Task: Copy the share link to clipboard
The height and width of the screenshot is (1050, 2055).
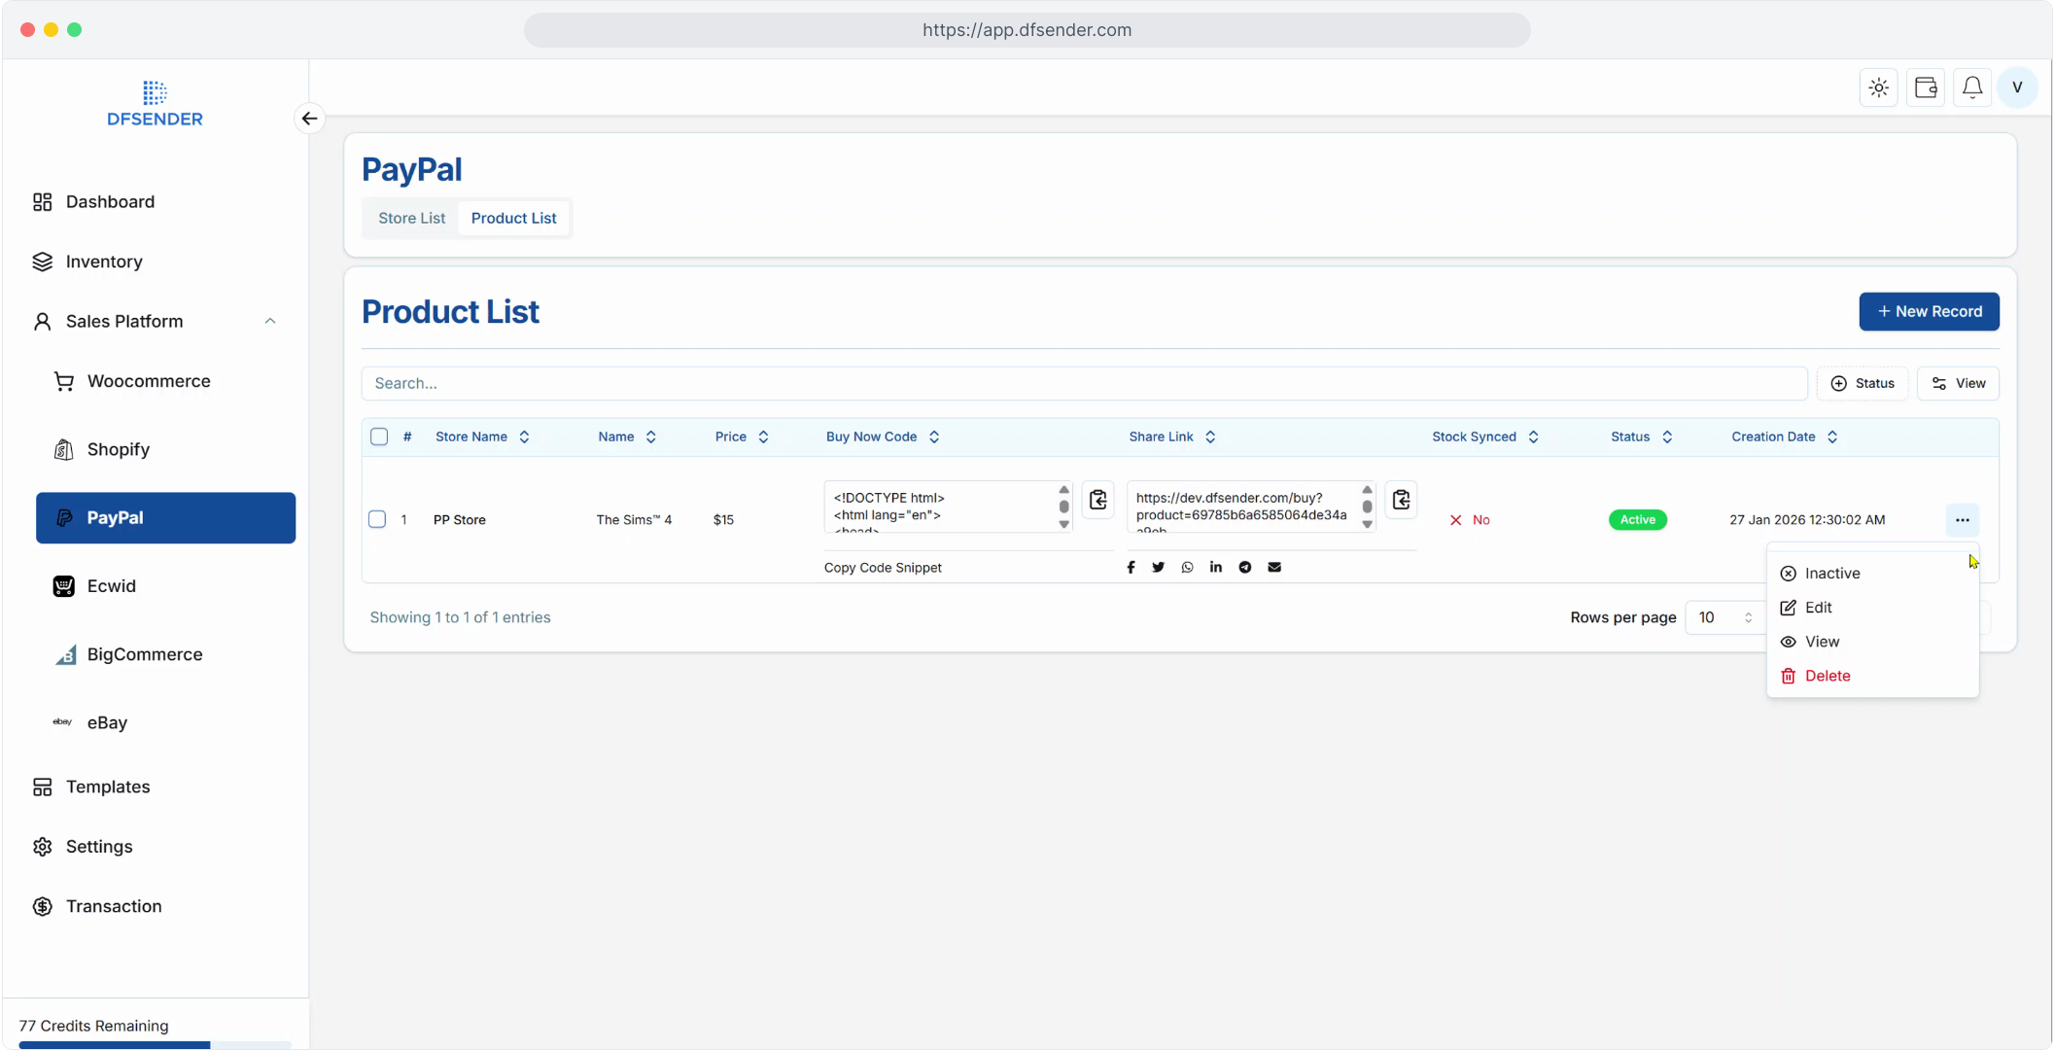Action: (1401, 500)
